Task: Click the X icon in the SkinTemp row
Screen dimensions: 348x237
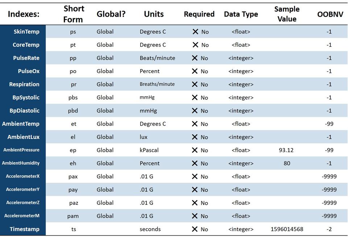Action: click(195, 31)
